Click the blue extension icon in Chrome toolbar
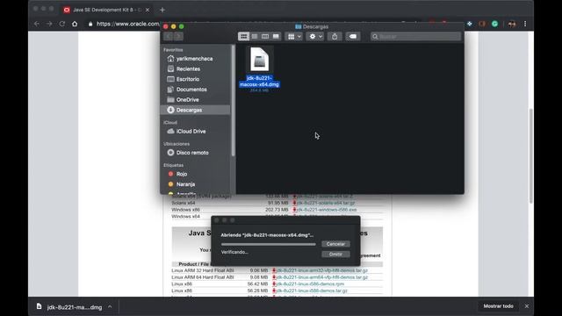The height and width of the screenshot is (316, 562). [x=470, y=24]
